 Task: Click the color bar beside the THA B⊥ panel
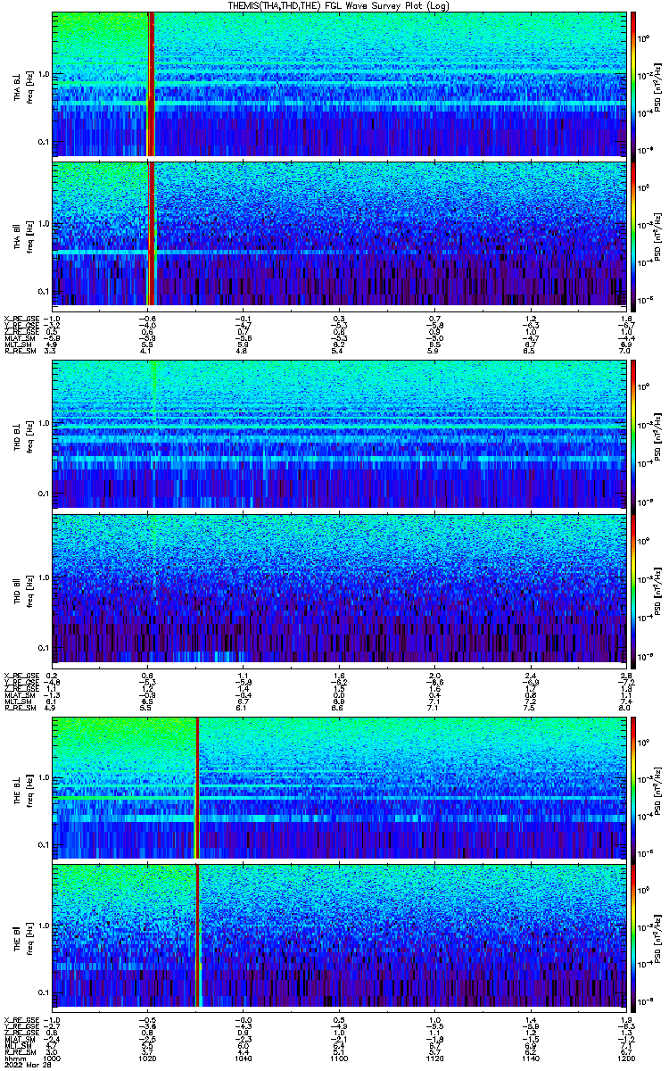tap(633, 85)
